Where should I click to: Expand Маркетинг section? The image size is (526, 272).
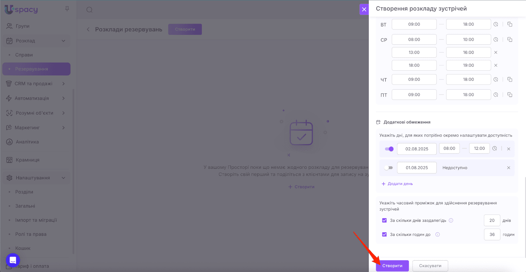63,127
